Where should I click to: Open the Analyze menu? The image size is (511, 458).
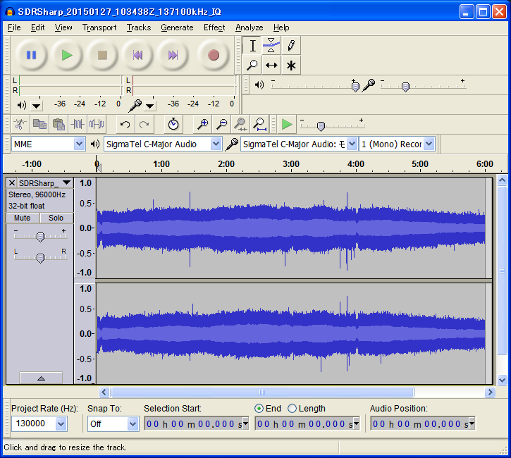click(250, 27)
